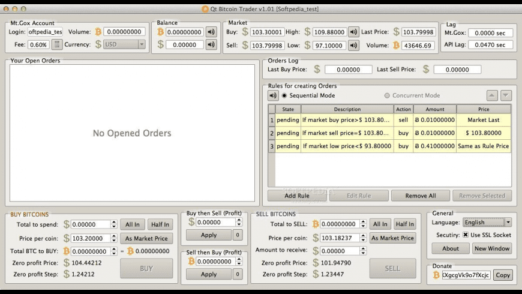522x294 pixels.
Task: Adjust the sell Price per coin stepper
Action: coord(363,238)
